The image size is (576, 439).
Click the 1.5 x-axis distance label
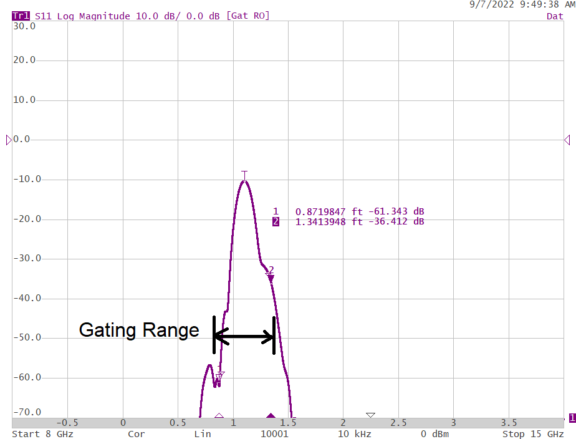point(288,423)
